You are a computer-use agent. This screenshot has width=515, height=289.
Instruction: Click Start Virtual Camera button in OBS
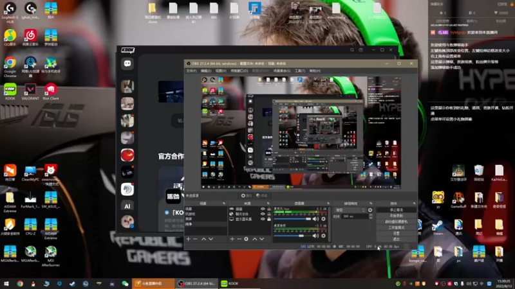(397, 222)
